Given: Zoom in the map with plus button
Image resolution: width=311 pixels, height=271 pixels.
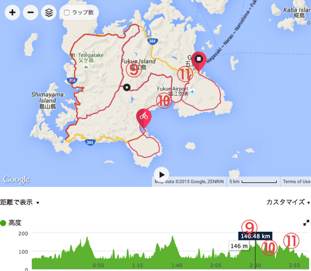Looking at the screenshot, I should [12, 12].
